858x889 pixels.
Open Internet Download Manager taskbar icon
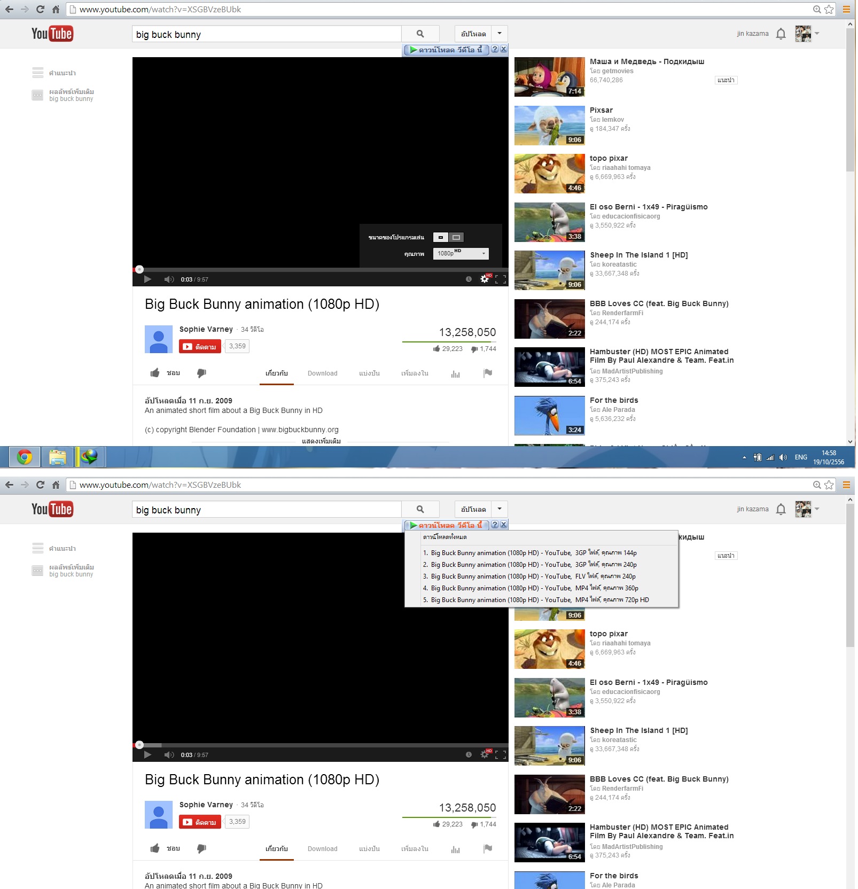(x=90, y=457)
